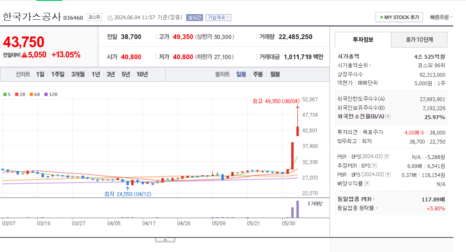The height and width of the screenshot is (252, 466).
Task: Select the 10년 line chart period
Action: 142,74
